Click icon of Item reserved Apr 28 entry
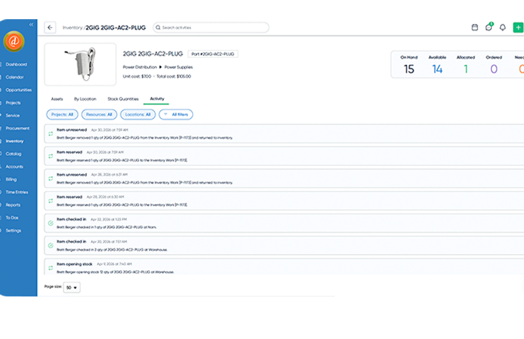 [51, 201]
